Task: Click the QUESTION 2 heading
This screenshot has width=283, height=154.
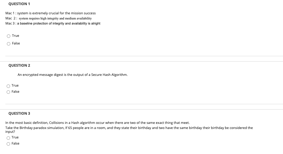Action: click(x=19, y=65)
